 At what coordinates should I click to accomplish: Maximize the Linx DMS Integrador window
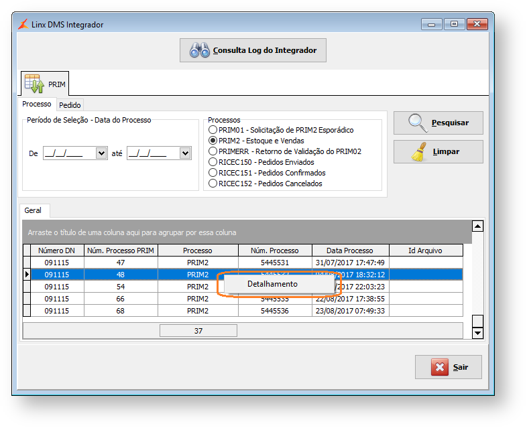coord(454,24)
